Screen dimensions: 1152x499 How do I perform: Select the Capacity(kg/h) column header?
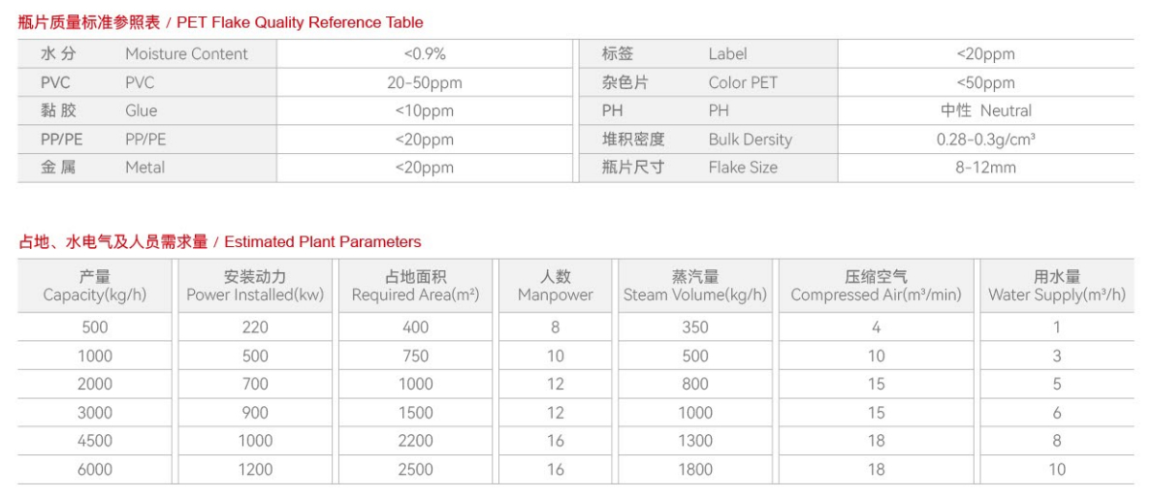[x=95, y=286]
